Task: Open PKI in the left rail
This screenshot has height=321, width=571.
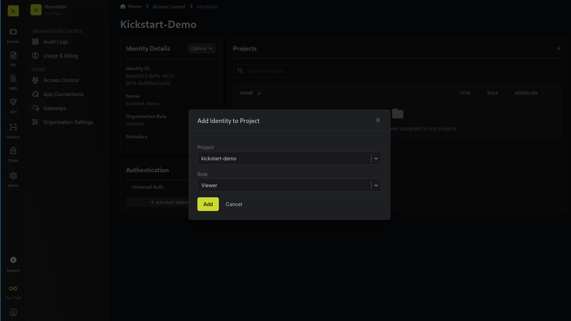Action: [x=13, y=59]
